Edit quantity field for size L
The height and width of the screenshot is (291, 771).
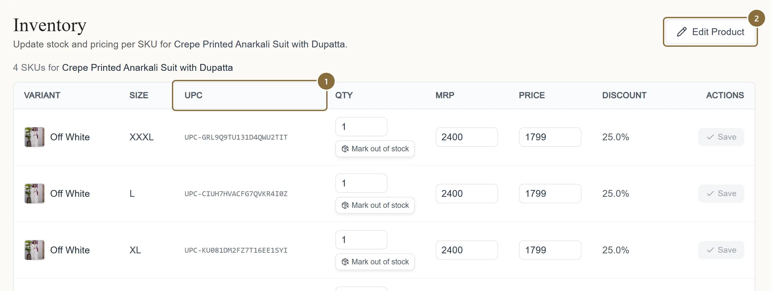(x=361, y=183)
